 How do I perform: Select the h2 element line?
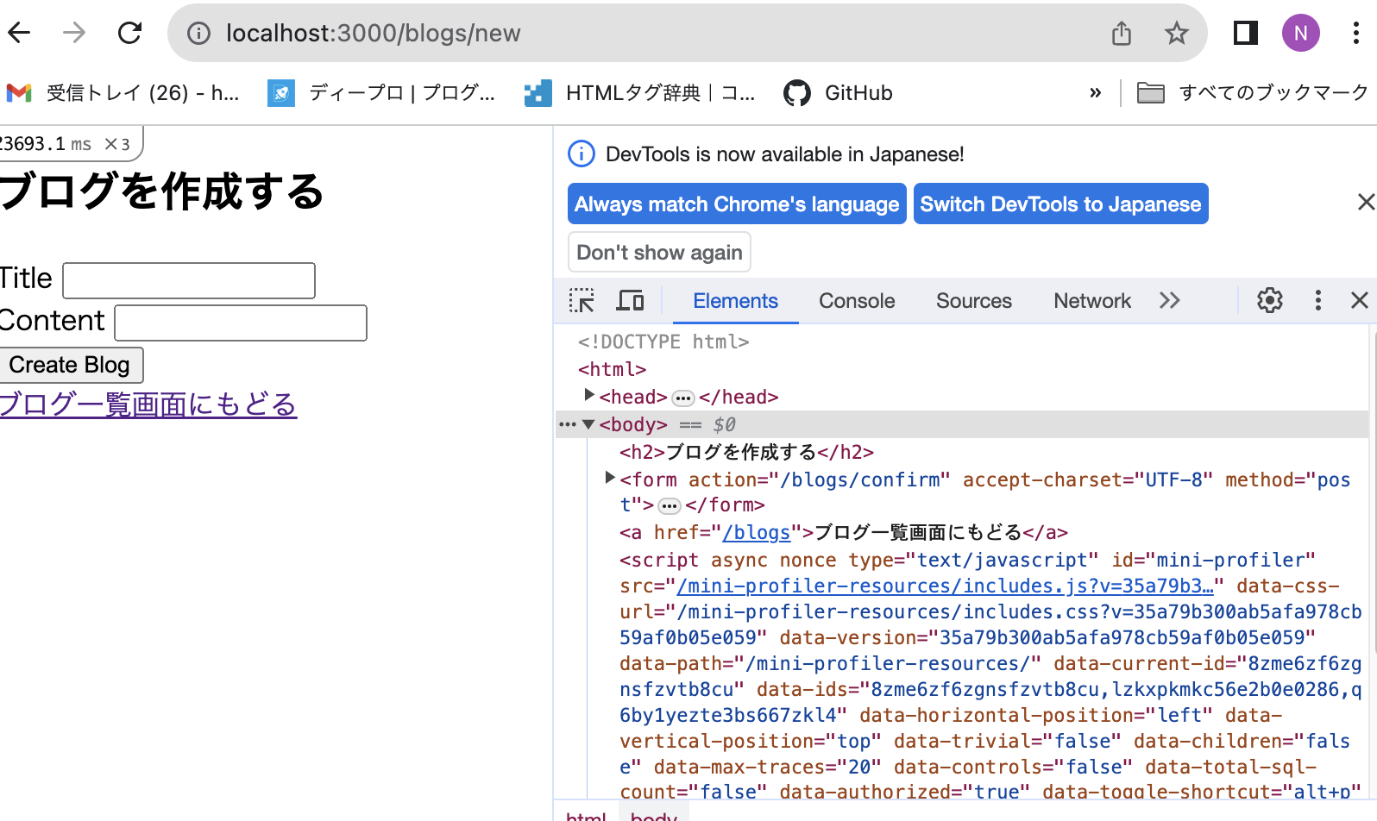[x=746, y=452]
